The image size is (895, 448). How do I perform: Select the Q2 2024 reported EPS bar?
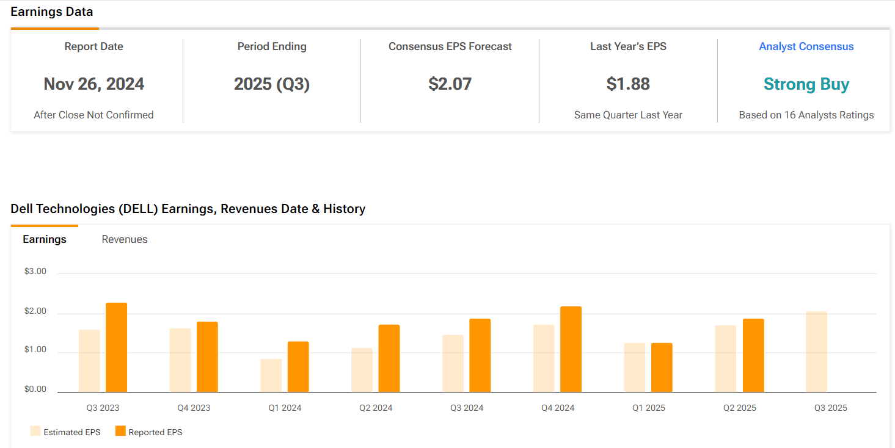[x=389, y=358]
